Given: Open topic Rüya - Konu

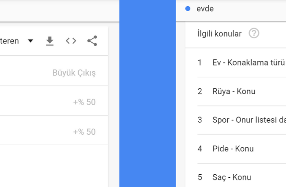Looking at the screenshot, I should coord(234,92).
